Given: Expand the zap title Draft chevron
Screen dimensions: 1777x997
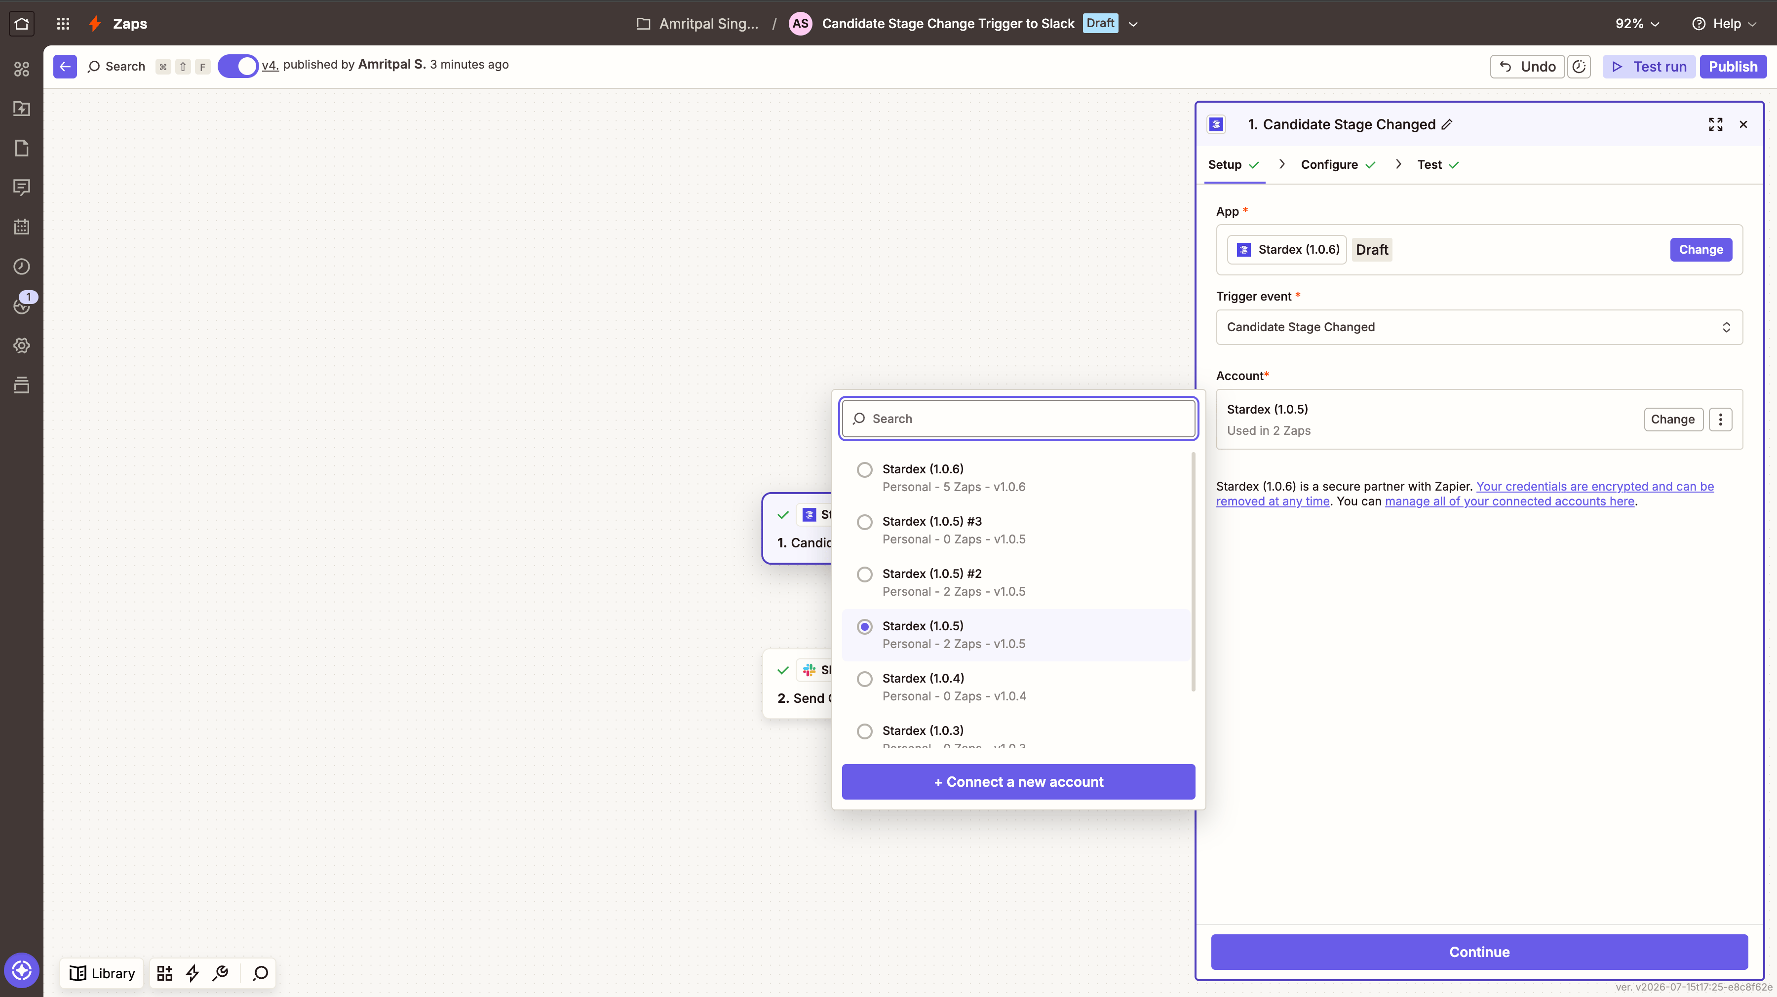Looking at the screenshot, I should 1133,24.
